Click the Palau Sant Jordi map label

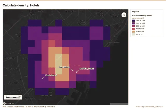[x=46, y=96]
